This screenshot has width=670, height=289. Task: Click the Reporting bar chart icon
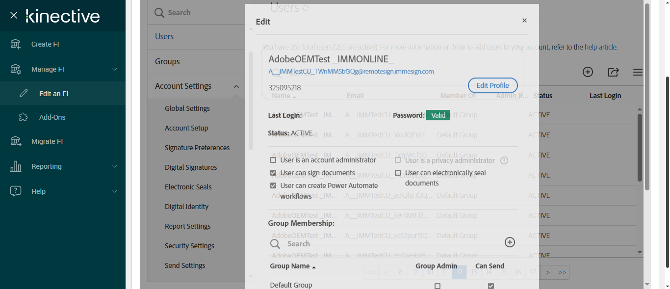pyautogui.click(x=16, y=166)
